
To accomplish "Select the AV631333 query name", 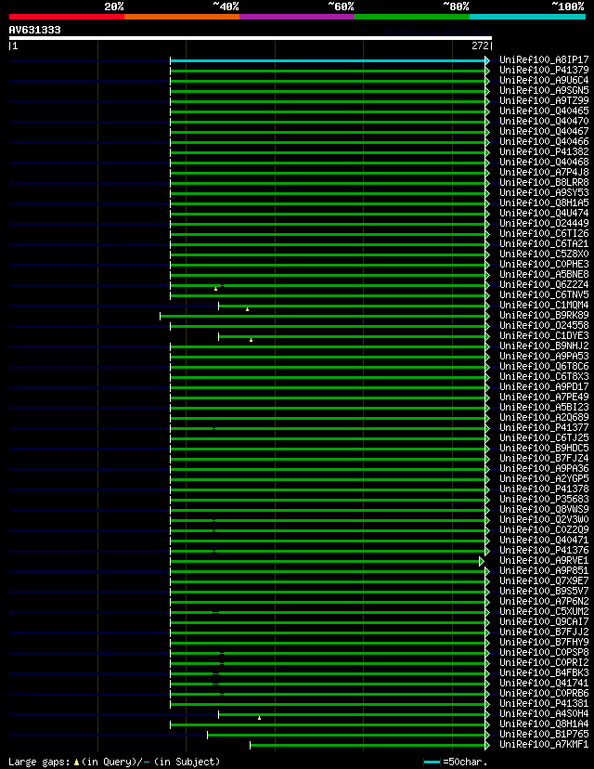I will click(34, 30).
